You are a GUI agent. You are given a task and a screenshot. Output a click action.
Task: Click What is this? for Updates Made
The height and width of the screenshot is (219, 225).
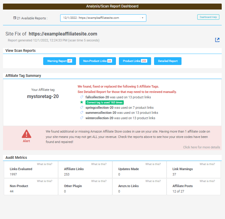153,164
